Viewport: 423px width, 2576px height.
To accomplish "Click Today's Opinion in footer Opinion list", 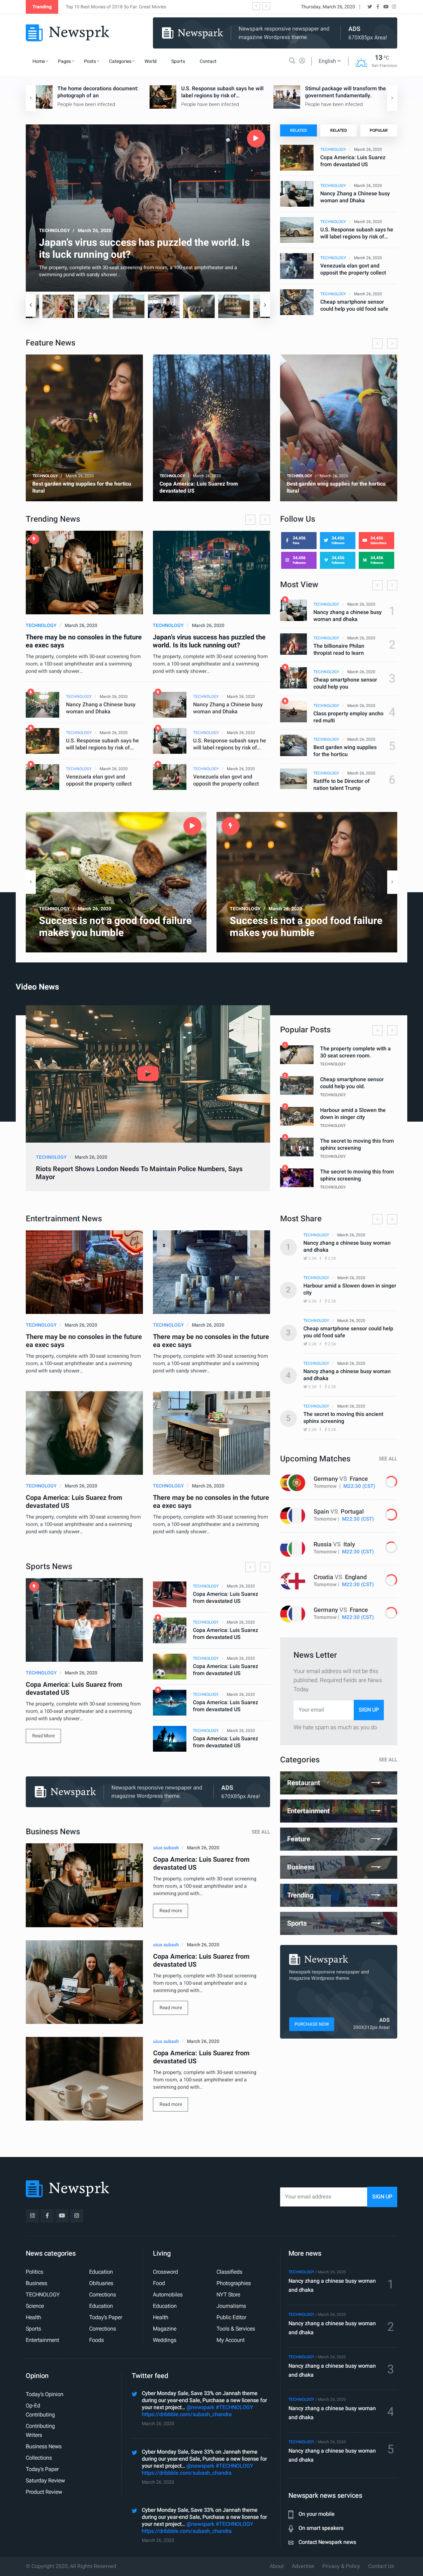I will [x=44, y=2394].
